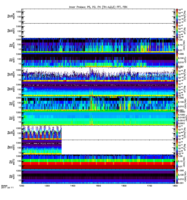Click the 'tha fff 32 edc34' panel label
The image size is (187, 200).
coord(11,16)
